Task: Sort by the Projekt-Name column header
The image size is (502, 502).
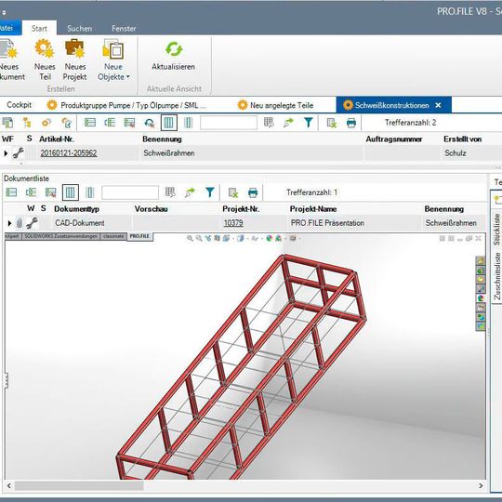Action: tap(313, 209)
